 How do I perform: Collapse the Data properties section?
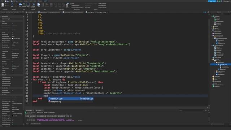(x=1, y=21)
